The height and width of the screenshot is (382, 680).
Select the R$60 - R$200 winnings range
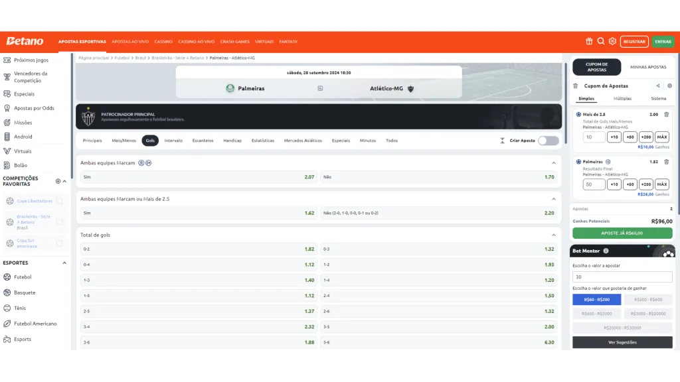coord(596,300)
